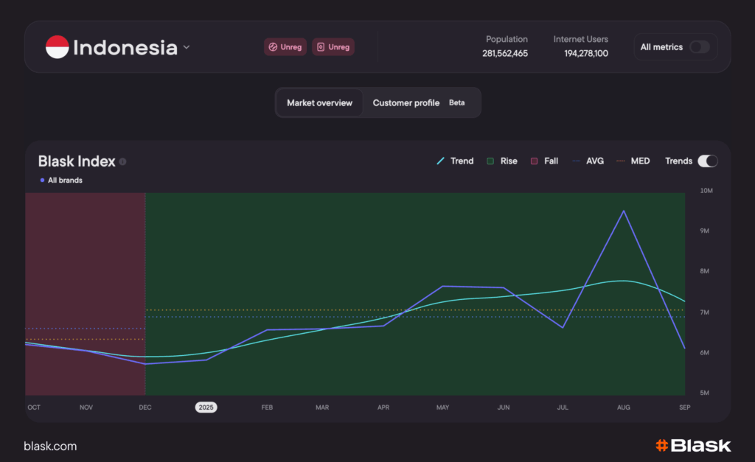Open the Indonesia country dropdown chevron
Image resolution: width=755 pixels, height=462 pixels.
click(x=187, y=47)
